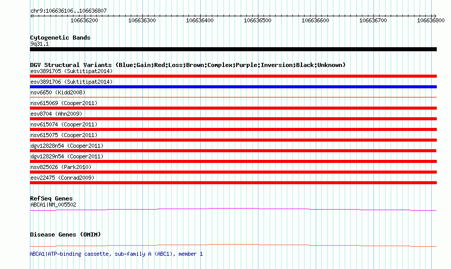451x269 pixels.
Task: Click the 9q31.1 band label
Action: (x=40, y=44)
